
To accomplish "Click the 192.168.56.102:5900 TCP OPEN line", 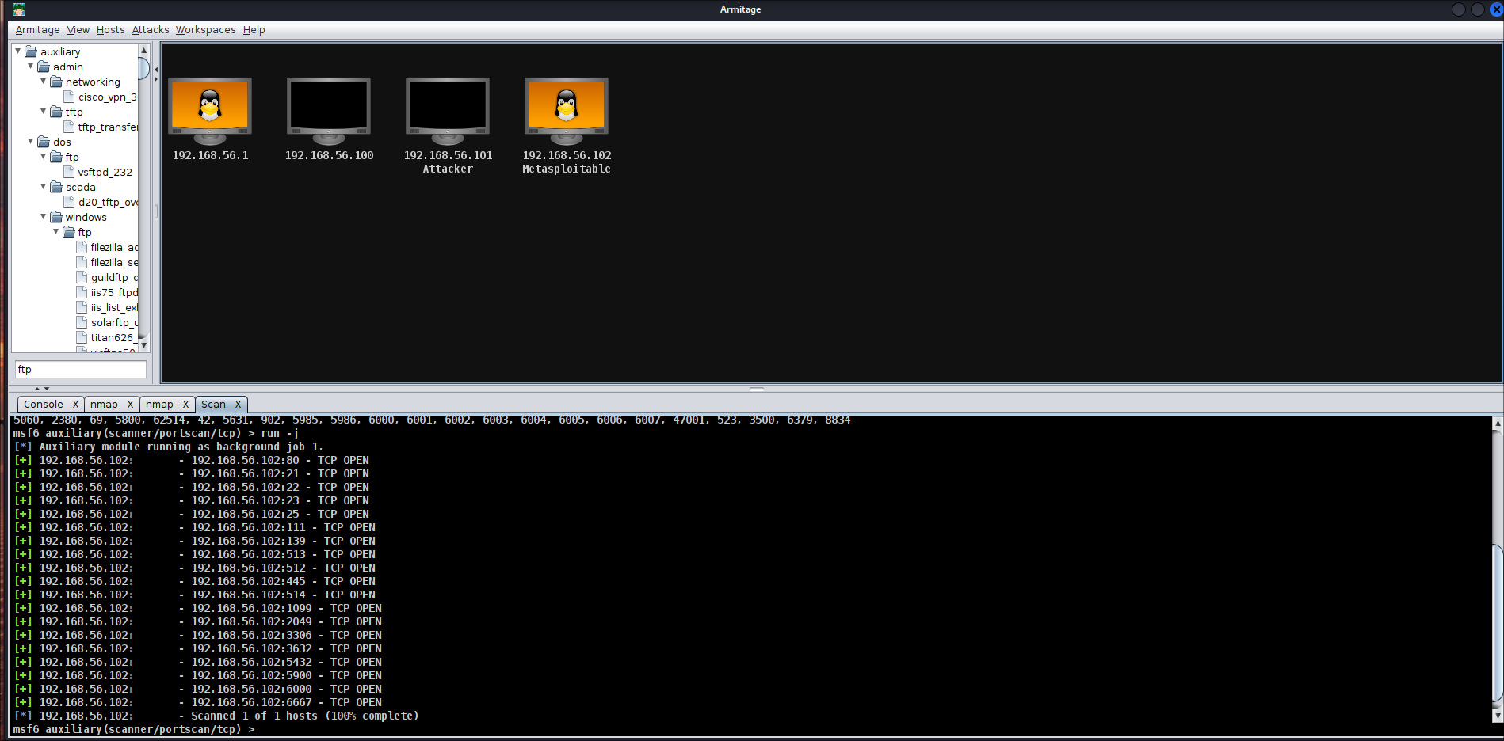I will (198, 676).
